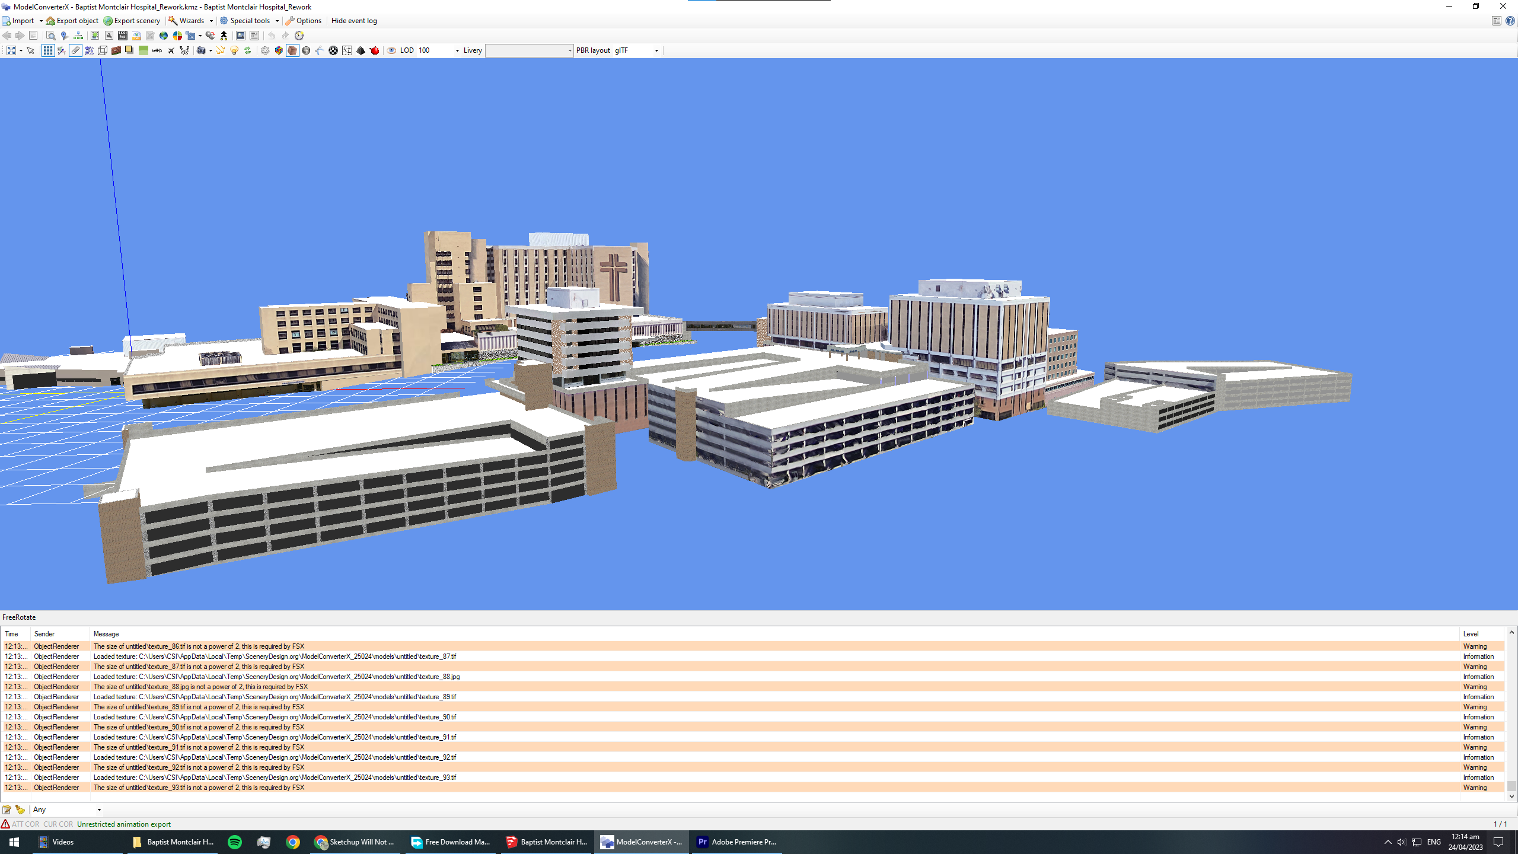Toggle the grid display button

click(47, 50)
